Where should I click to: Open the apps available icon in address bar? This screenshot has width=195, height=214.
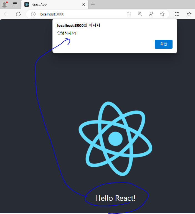[129, 14]
